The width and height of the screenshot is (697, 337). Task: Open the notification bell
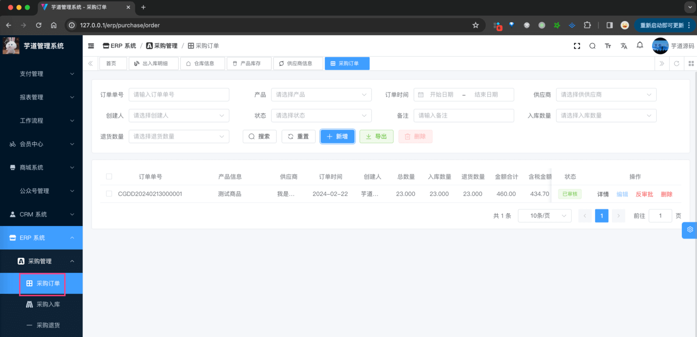640,45
